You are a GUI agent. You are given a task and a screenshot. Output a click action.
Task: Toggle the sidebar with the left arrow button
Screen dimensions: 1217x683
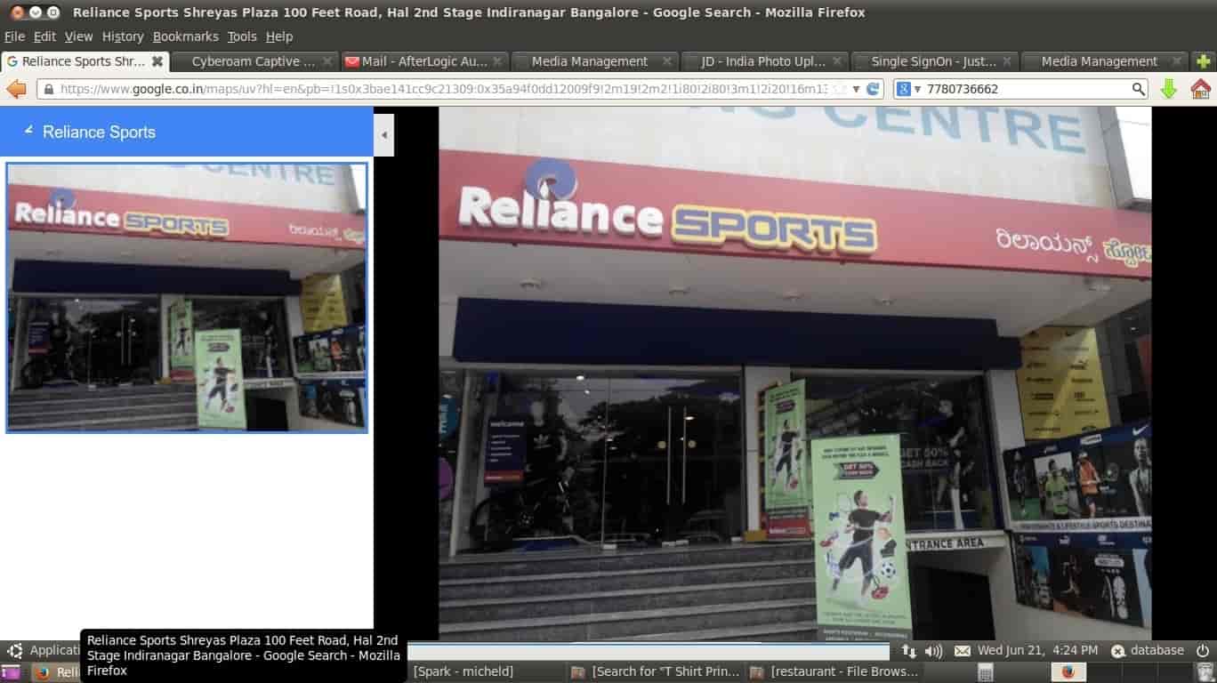pos(383,135)
